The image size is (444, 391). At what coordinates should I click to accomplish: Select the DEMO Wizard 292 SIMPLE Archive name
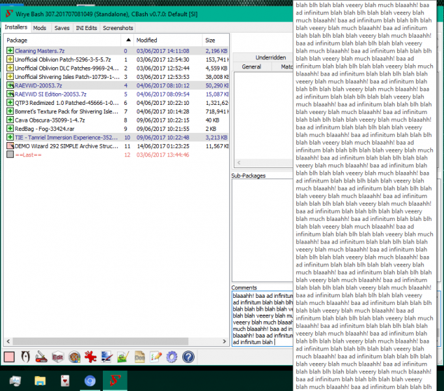[x=66, y=147]
